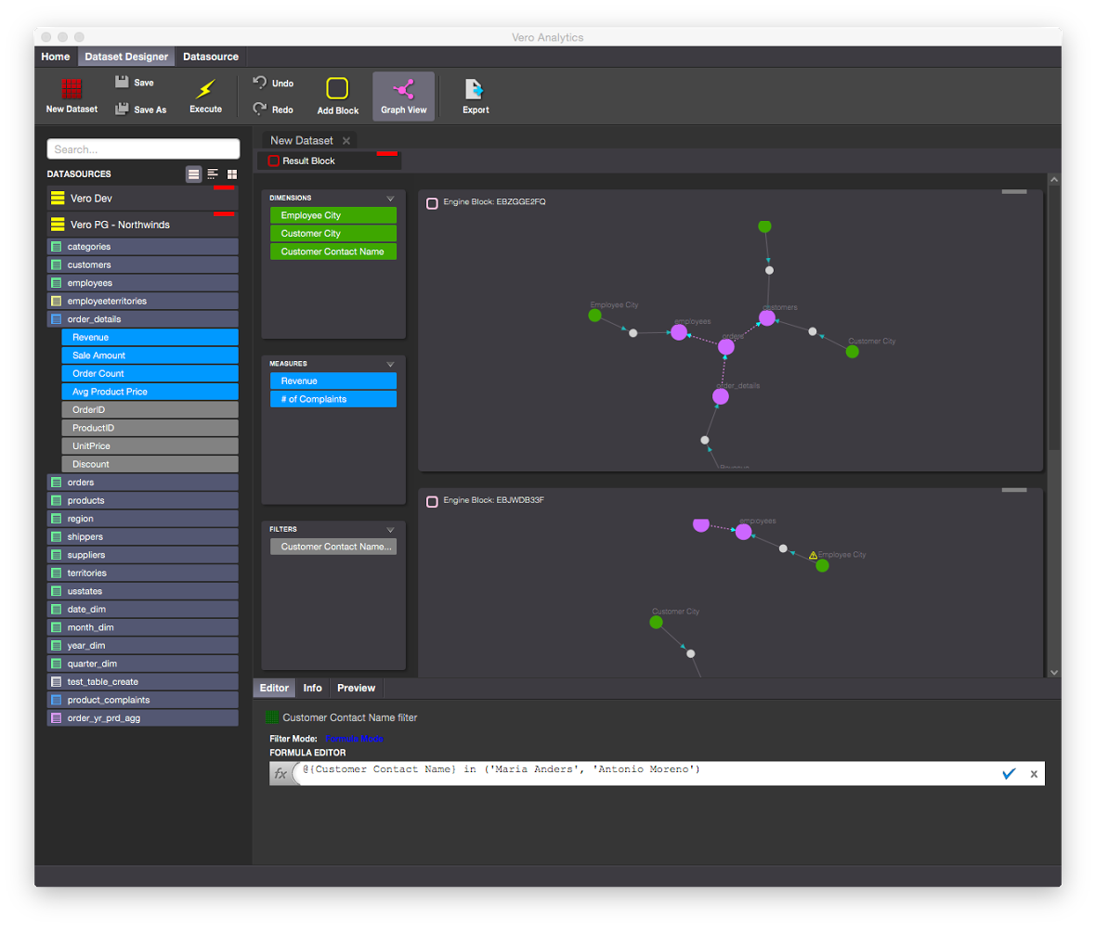Click the Vero Dev datasource icon
Image resolution: width=1096 pixels, height=928 pixels.
pos(58,199)
